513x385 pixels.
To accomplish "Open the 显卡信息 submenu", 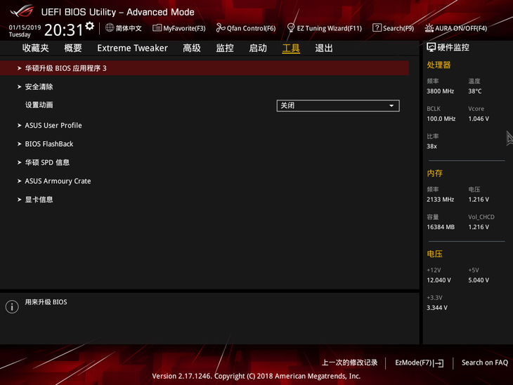I will [39, 200].
